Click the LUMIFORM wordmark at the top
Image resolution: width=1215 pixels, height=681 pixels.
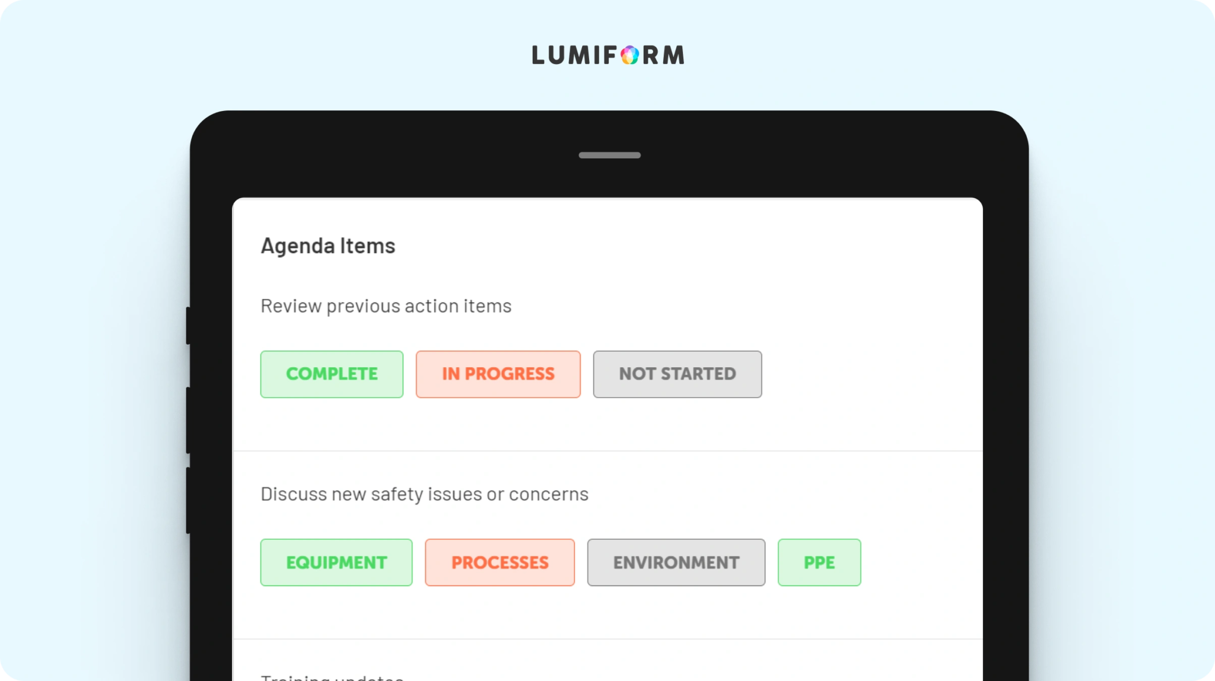(608, 55)
